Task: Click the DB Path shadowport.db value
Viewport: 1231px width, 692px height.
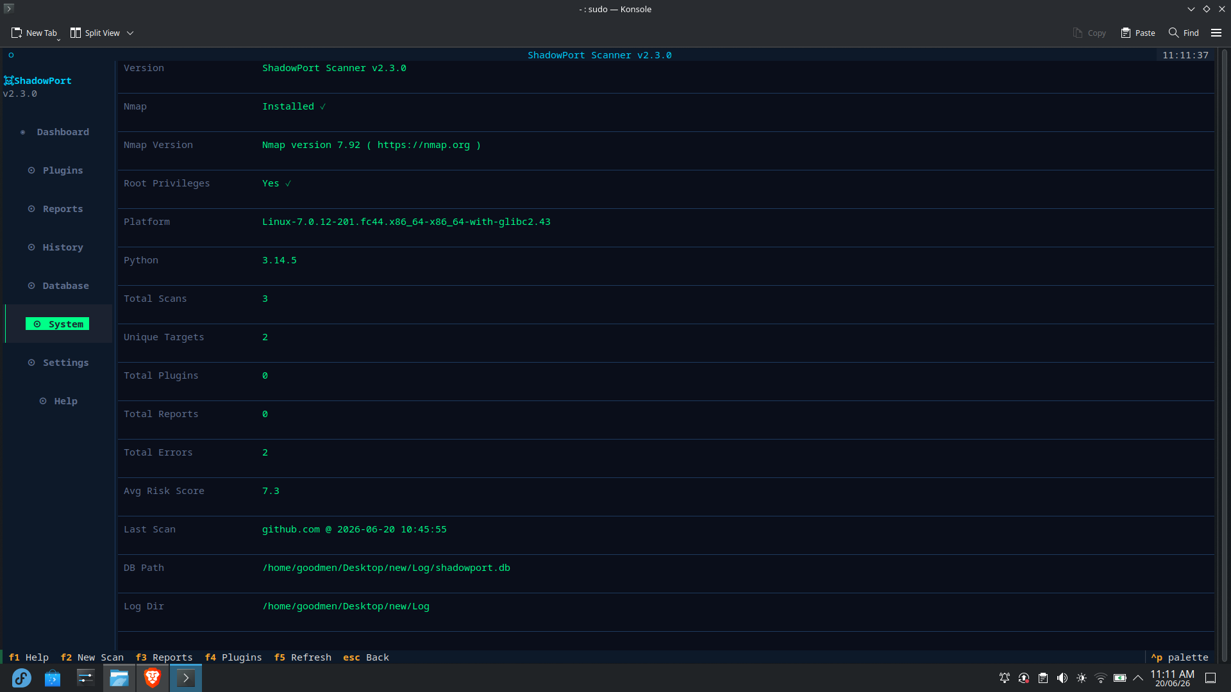Action: pyautogui.click(x=386, y=568)
